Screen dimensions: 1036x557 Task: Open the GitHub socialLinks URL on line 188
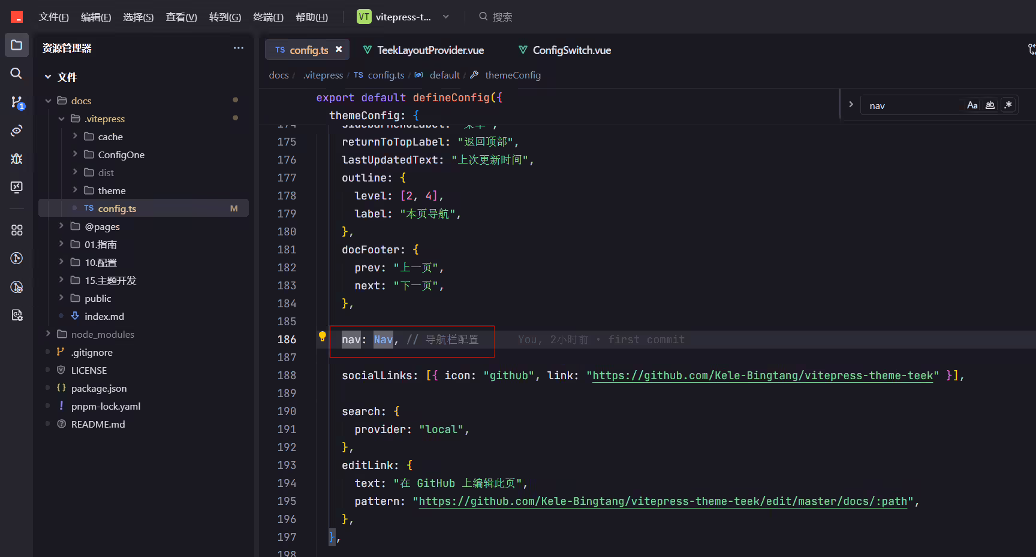coord(763,376)
